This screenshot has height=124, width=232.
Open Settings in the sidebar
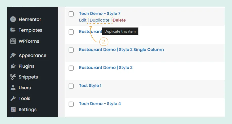tap(27, 110)
